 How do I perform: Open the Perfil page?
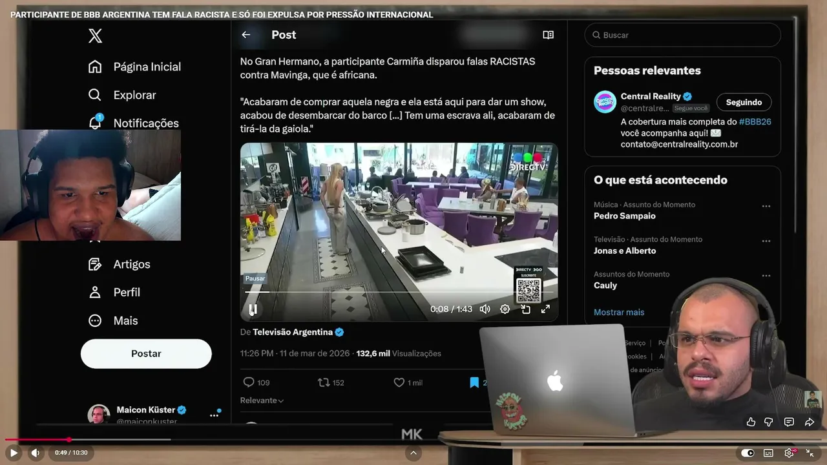tap(127, 292)
